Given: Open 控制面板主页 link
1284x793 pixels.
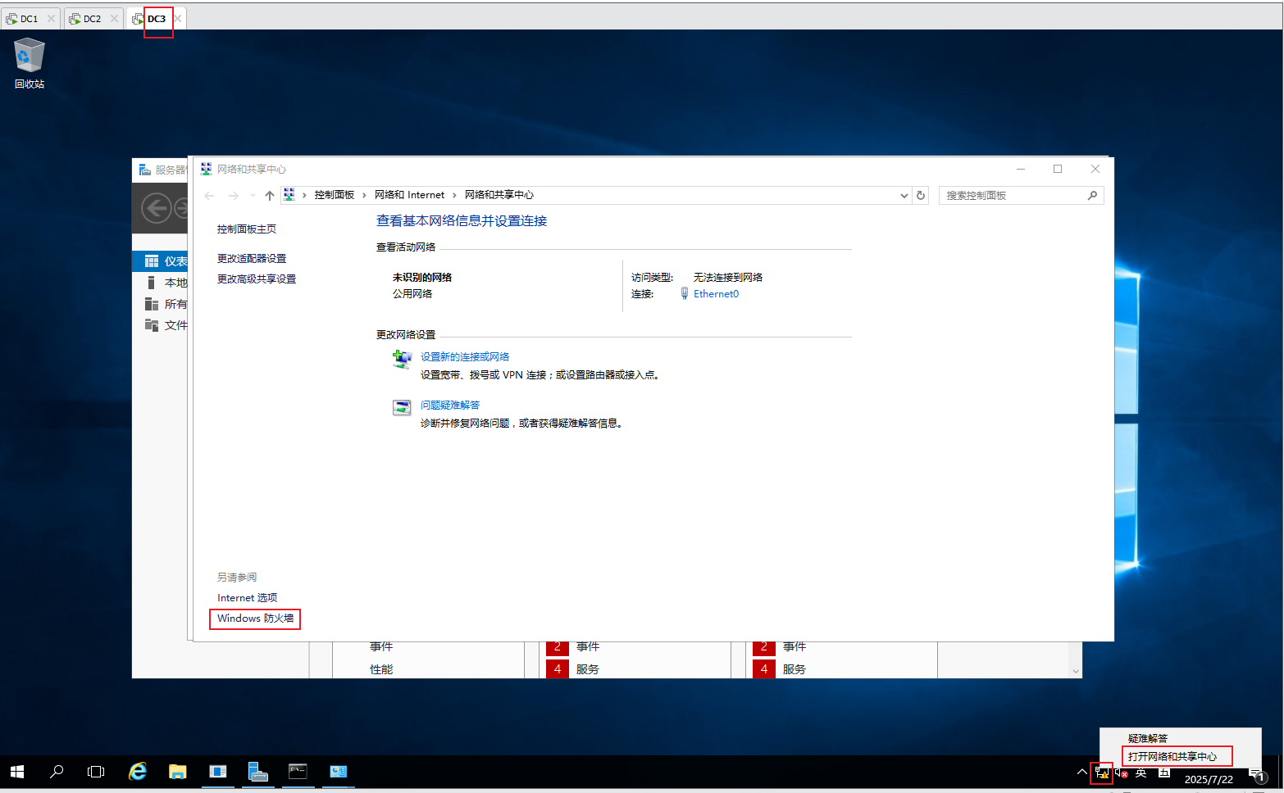Looking at the screenshot, I should point(247,229).
